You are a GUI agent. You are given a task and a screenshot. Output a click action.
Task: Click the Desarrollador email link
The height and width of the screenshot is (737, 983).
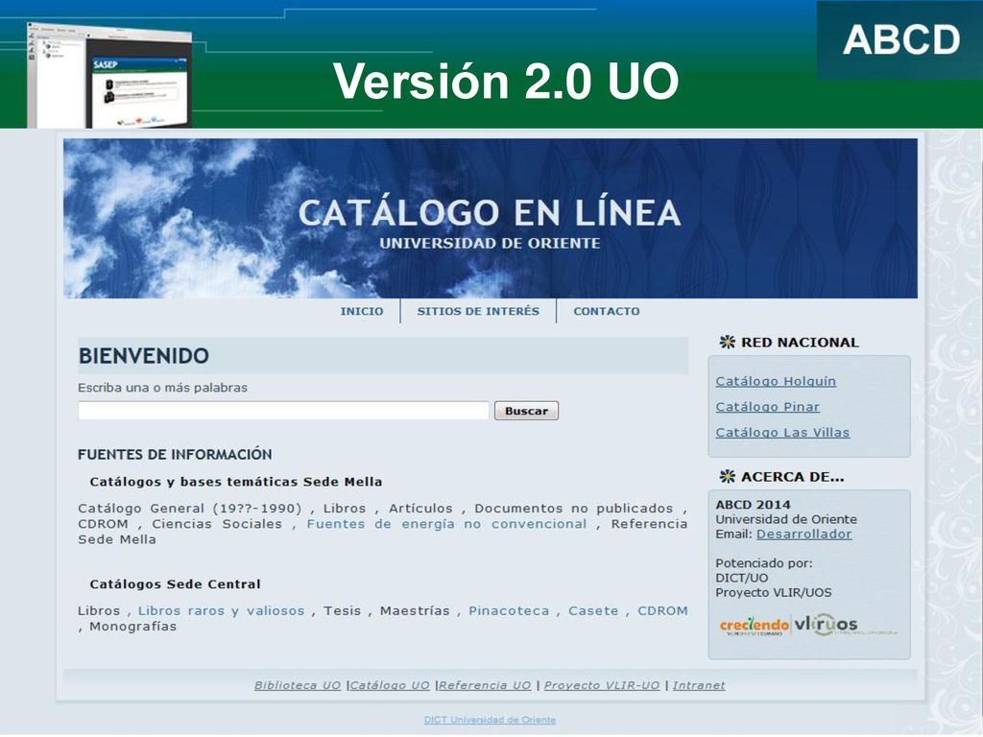point(804,535)
